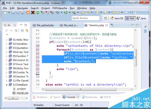Maximize the Navigator panel
This screenshot has width=151, height=109.
[x=26, y=25]
